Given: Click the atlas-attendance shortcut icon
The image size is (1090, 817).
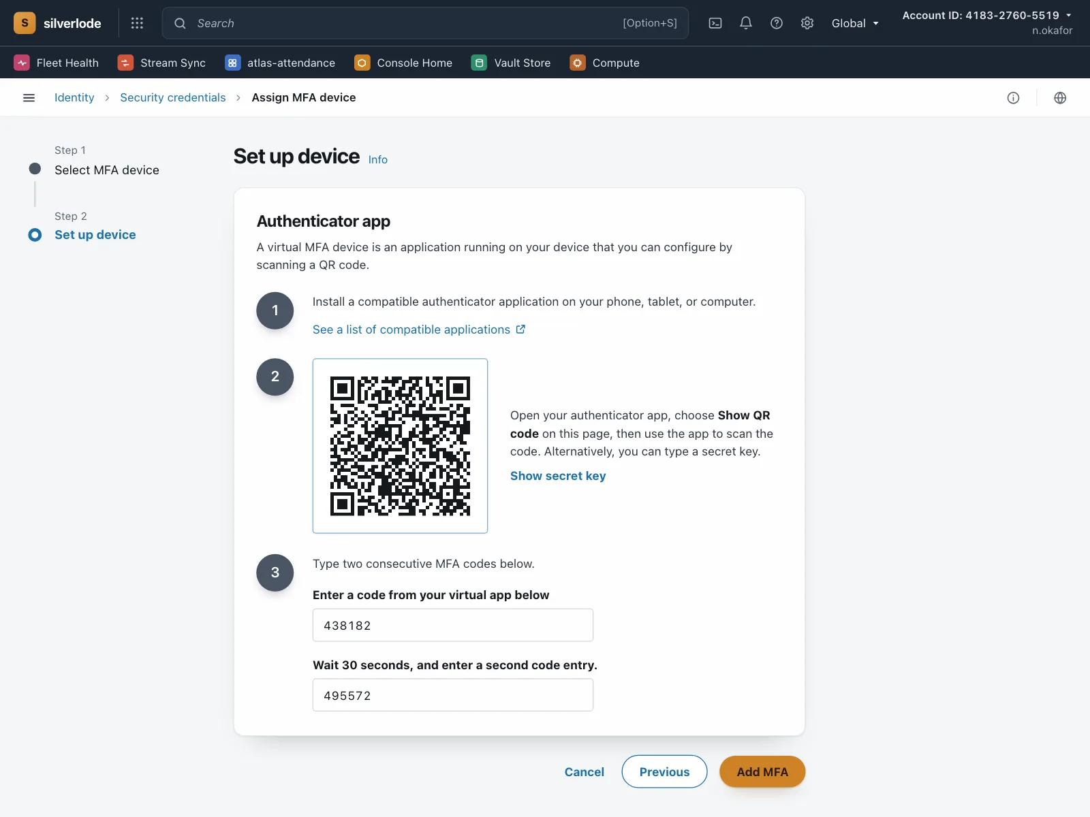Looking at the screenshot, I should pyautogui.click(x=233, y=63).
